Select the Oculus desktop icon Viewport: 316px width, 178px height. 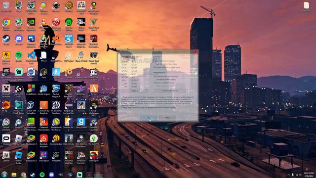point(6,140)
